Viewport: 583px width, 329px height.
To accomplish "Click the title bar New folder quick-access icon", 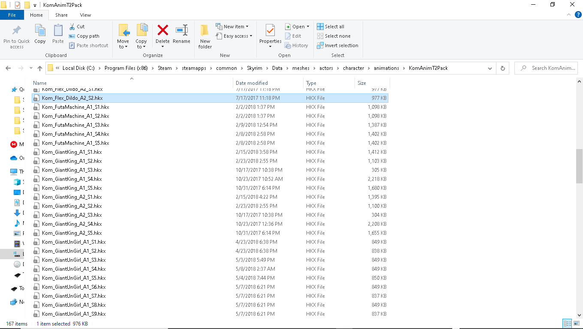I will point(27,5).
